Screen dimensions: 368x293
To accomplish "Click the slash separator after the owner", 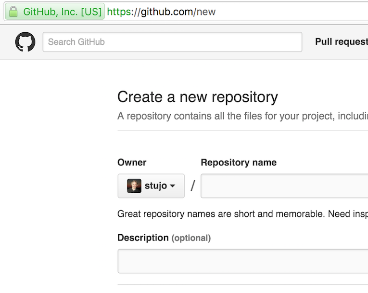I will tap(193, 186).
